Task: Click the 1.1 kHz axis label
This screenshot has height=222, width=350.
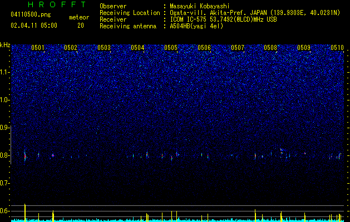Action: [x=4, y=72]
